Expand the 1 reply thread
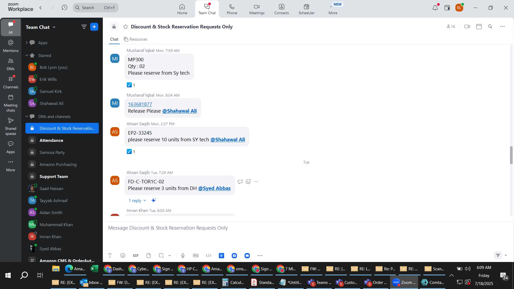 pos(137,200)
